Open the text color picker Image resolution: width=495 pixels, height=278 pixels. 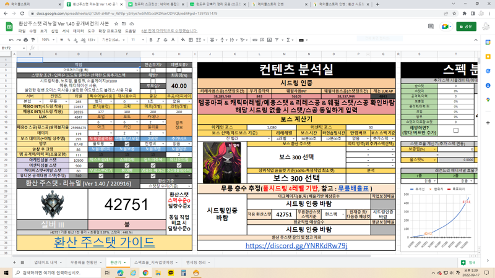pos(173,40)
